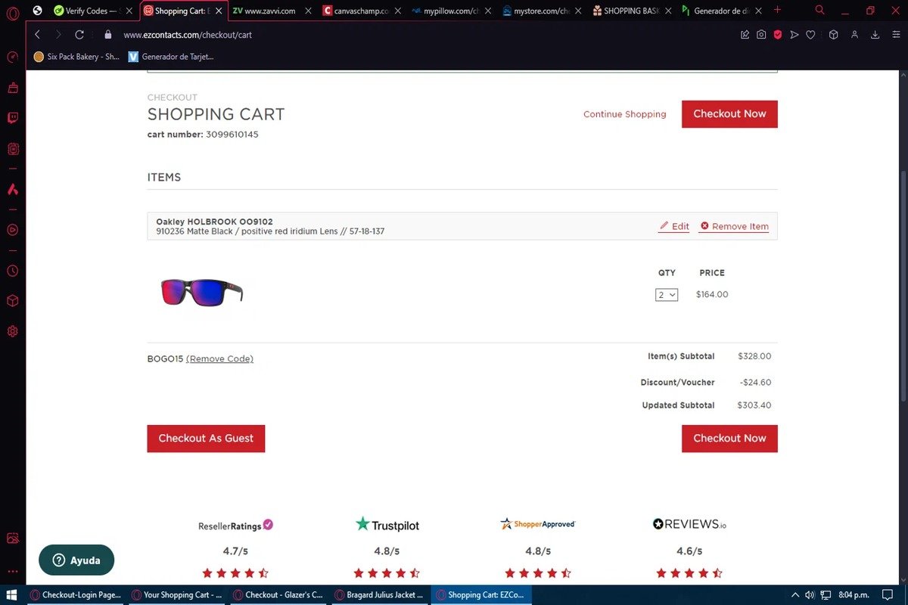Open Twitch from the Opera sidebar
Image resolution: width=908 pixels, height=605 pixels.
(12, 118)
